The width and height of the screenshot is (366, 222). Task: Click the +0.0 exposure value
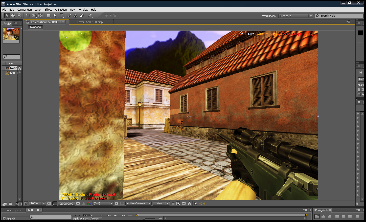(202, 204)
